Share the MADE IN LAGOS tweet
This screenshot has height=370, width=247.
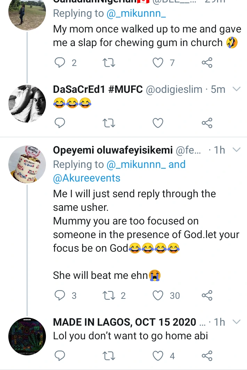tap(207, 356)
